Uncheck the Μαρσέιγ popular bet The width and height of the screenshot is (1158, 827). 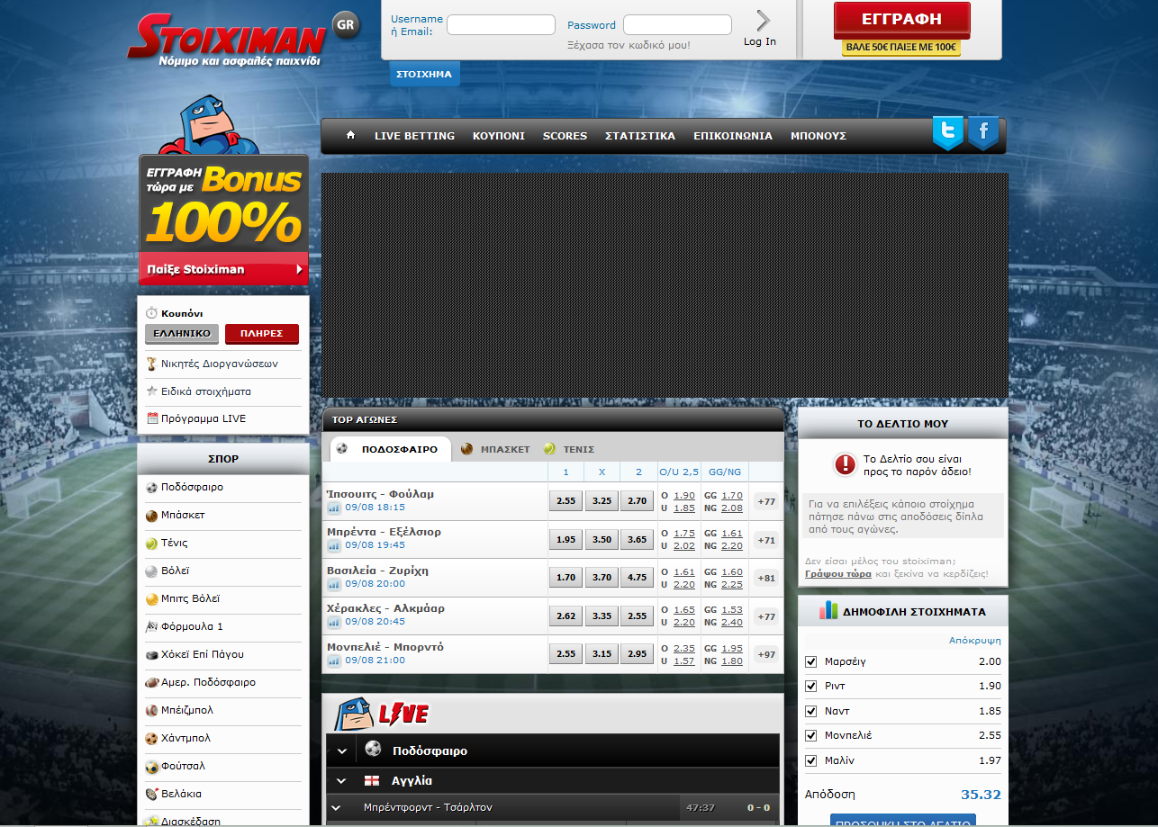[x=810, y=662]
